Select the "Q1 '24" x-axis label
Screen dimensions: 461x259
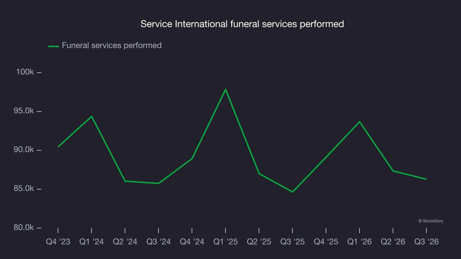(x=91, y=242)
